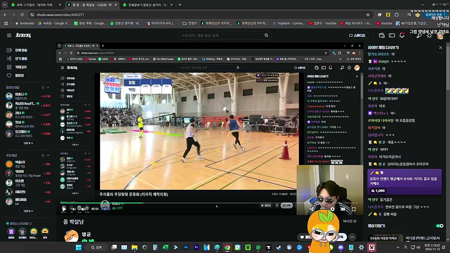Open 댕균 streamer profile avatar
This screenshot has width=450, height=253.
pos(71,236)
